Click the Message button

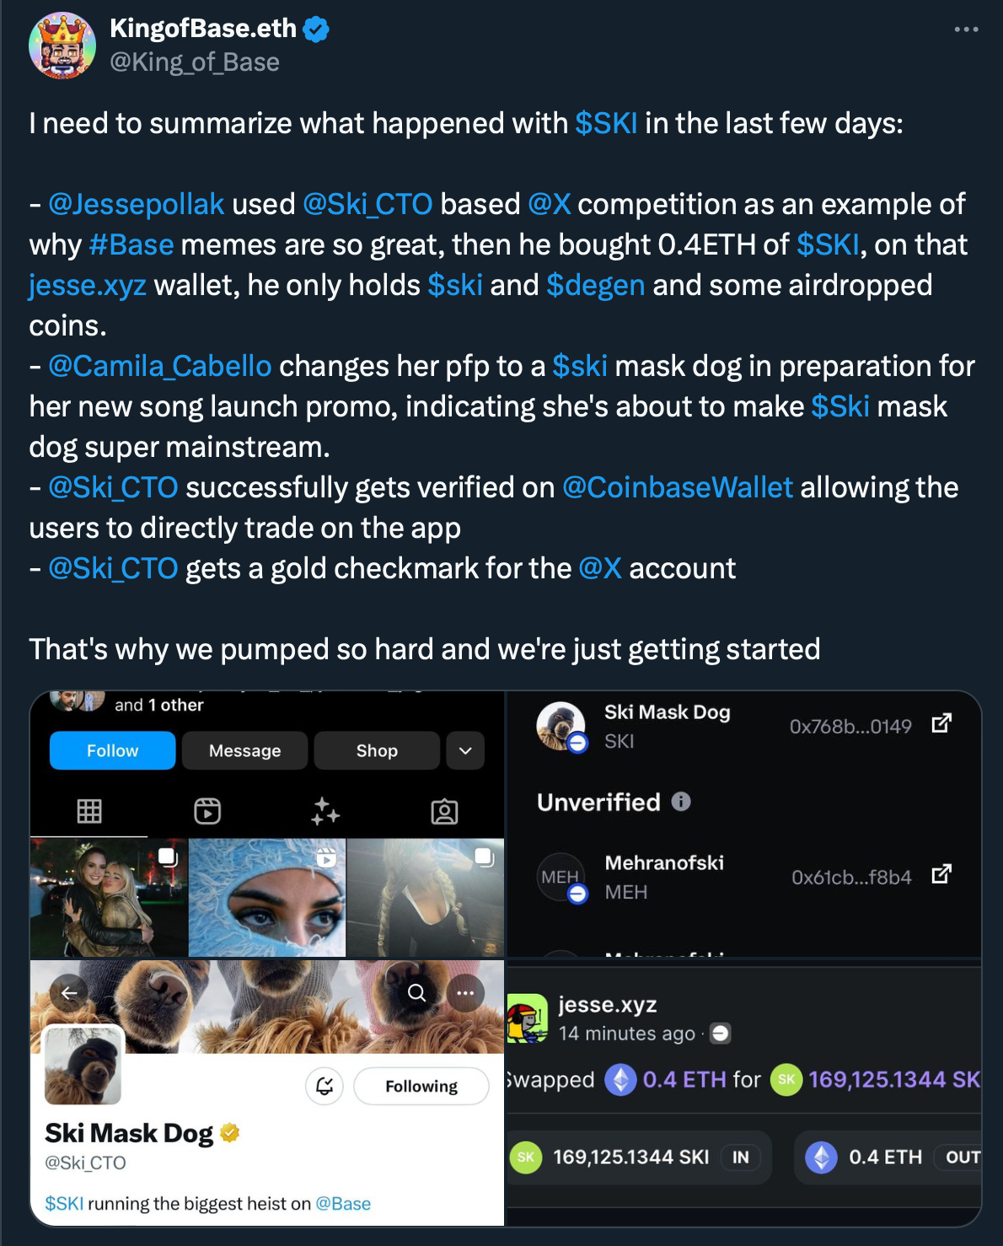tap(245, 750)
